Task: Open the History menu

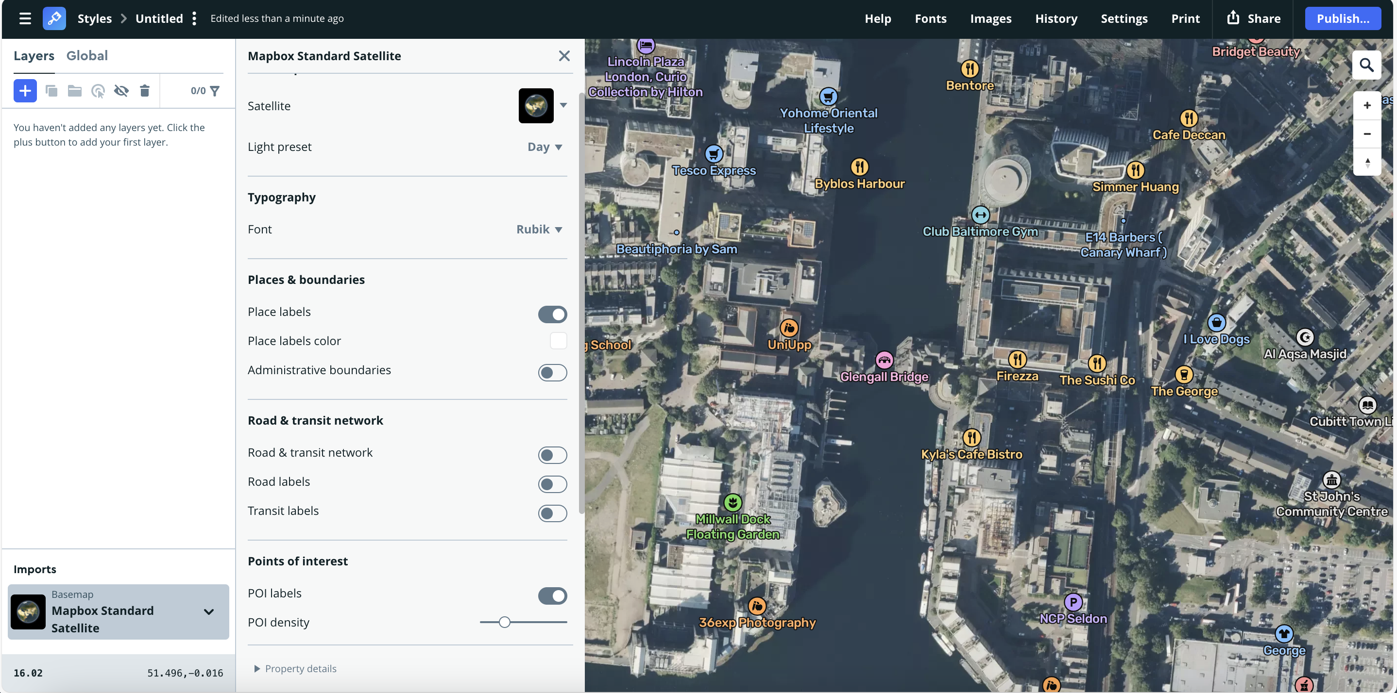Action: tap(1056, 18)
